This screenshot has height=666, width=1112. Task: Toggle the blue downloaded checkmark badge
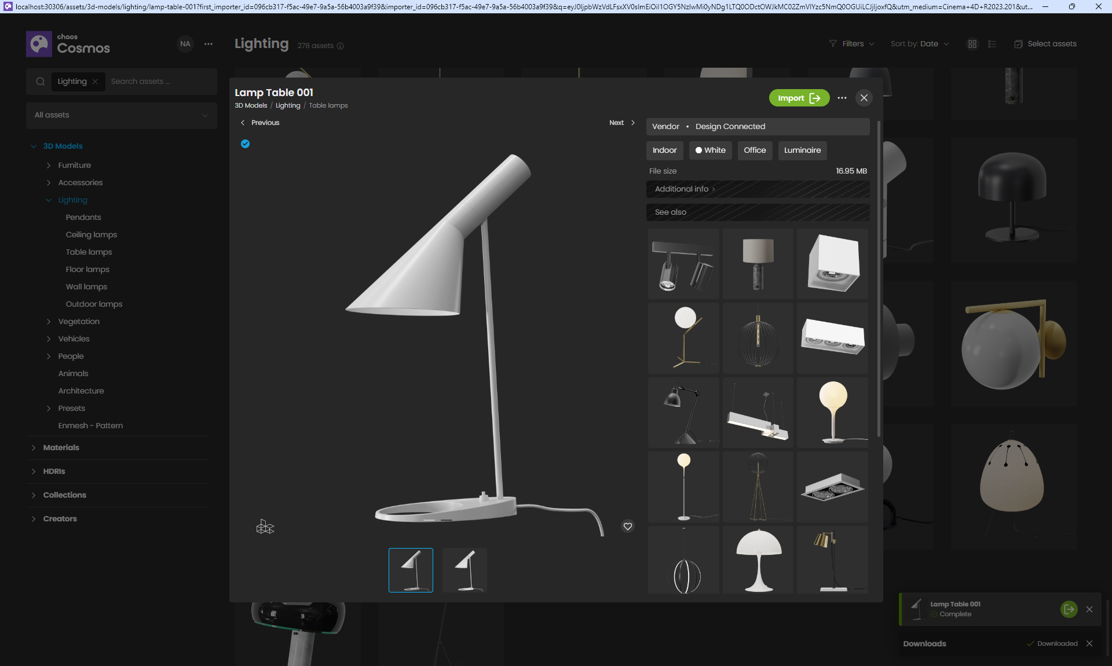coord(246,144)
